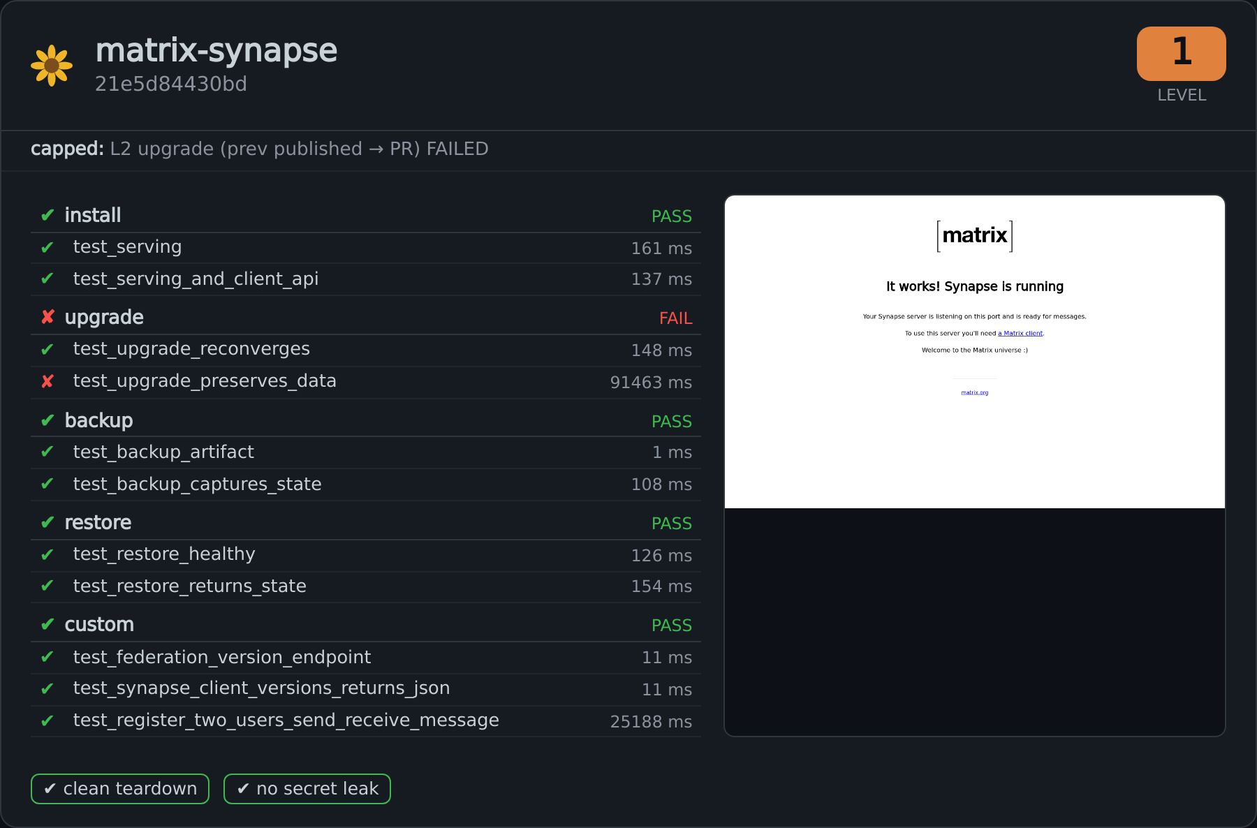Click the checkmark beside test_federation_version_endpoint
Image resolution: width=1257 pixels, height=828 pixels.
(x=47, y=658)
